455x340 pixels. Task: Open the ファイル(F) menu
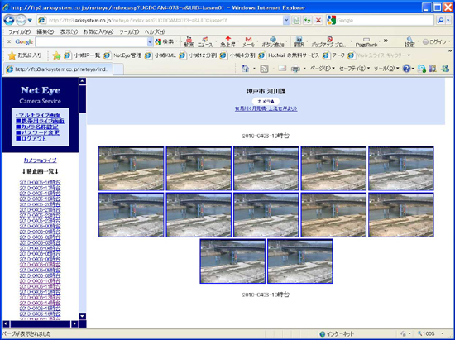(x=19, y=32)
